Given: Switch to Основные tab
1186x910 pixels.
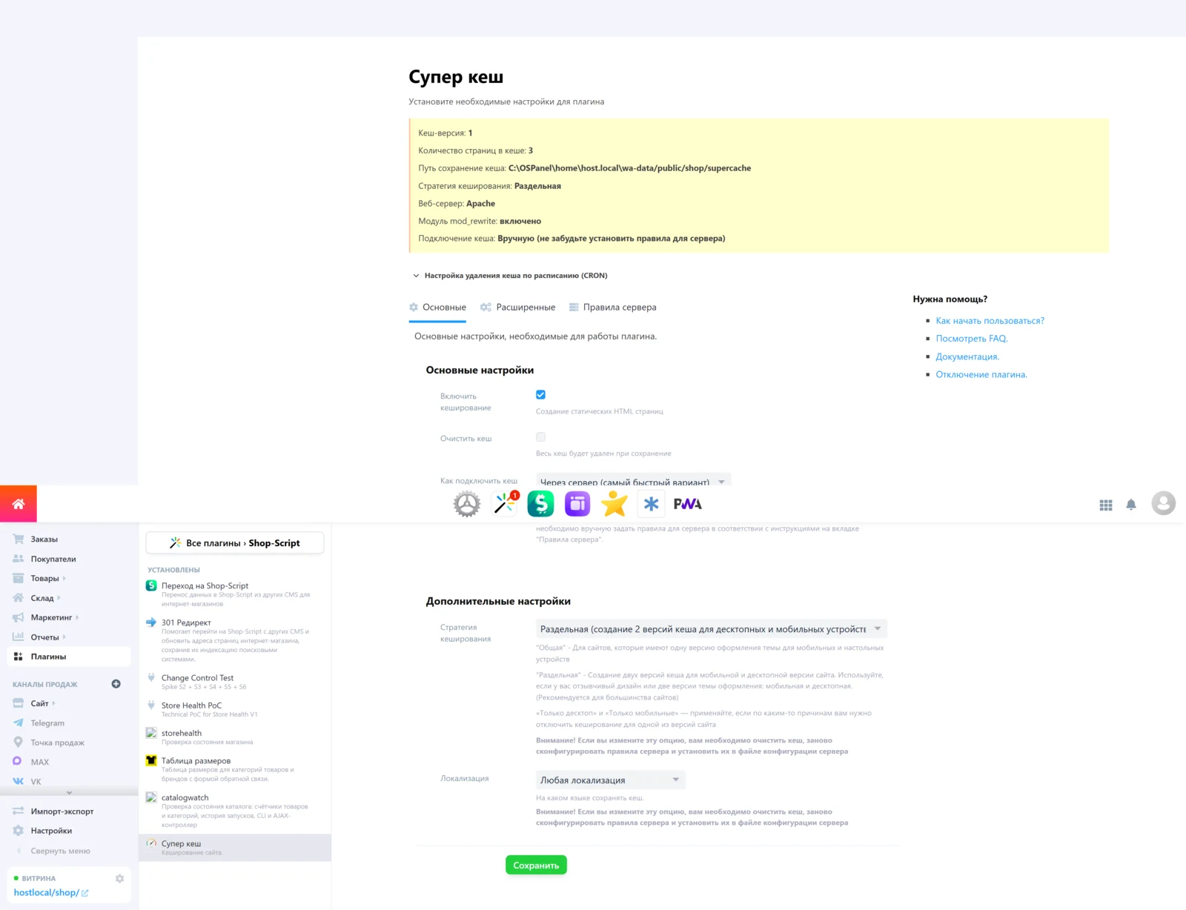Looking at the screenshot, I should 437,308.
